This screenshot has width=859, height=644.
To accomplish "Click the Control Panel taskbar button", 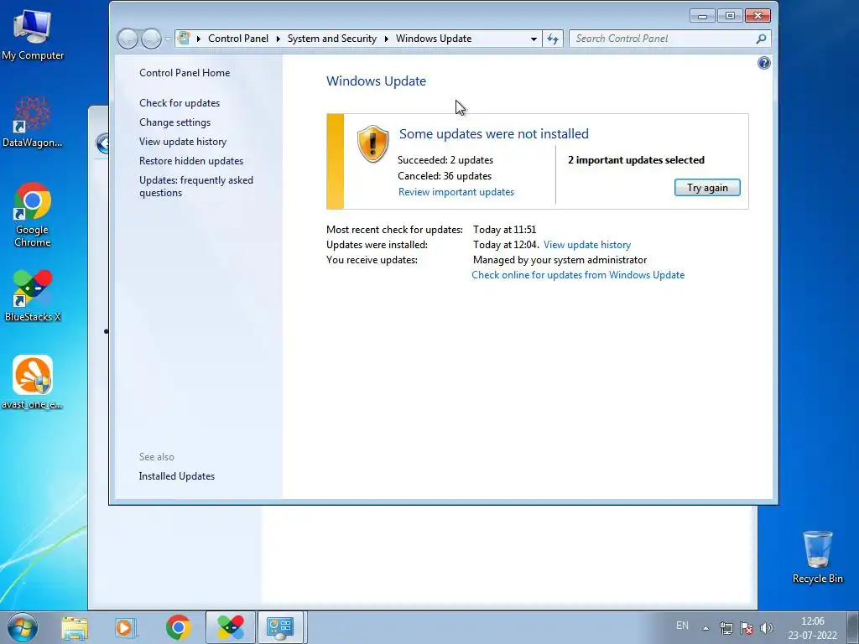I will click(280, 627).
